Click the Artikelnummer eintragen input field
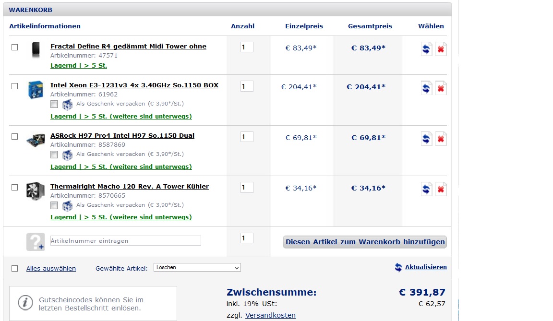Image resolution: width=553 pixels, height=321 pixels. pos(125,241)
